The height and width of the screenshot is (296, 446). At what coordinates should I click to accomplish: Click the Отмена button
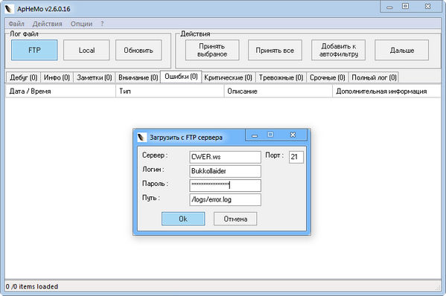(235, 219)
